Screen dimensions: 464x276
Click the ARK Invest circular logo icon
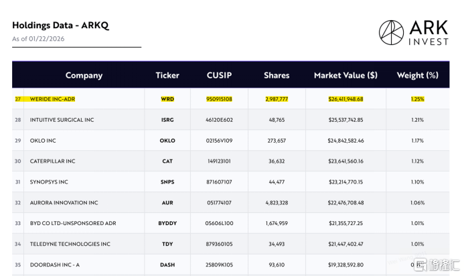pyautogui.click(x=392, y=32)
